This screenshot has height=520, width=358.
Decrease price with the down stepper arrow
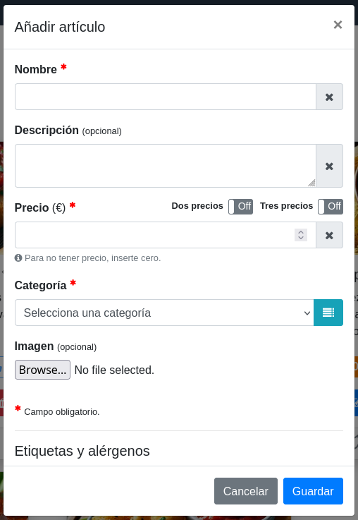[301, 238]
